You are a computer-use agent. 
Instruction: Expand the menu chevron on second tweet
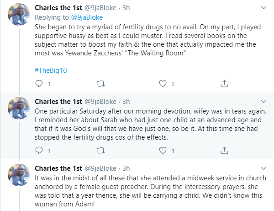tap(263, 102)
